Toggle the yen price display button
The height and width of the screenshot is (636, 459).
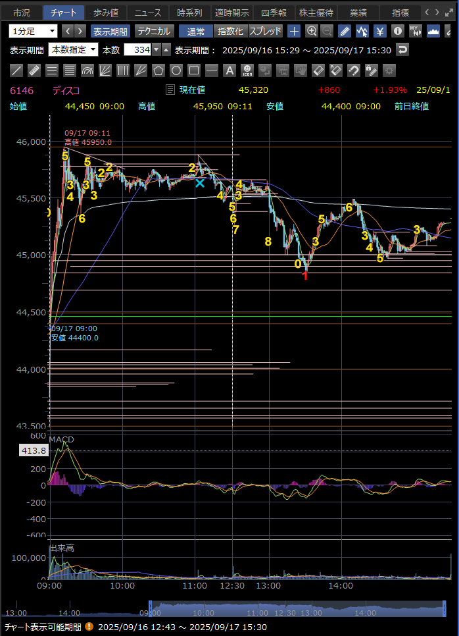click(x=380, y=31)
